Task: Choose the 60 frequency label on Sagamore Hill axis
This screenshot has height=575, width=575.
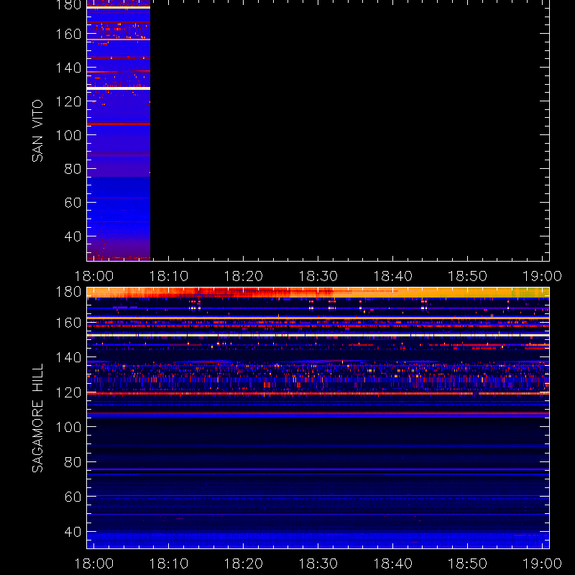Action: pyautogui.click(x=73, y=497)
